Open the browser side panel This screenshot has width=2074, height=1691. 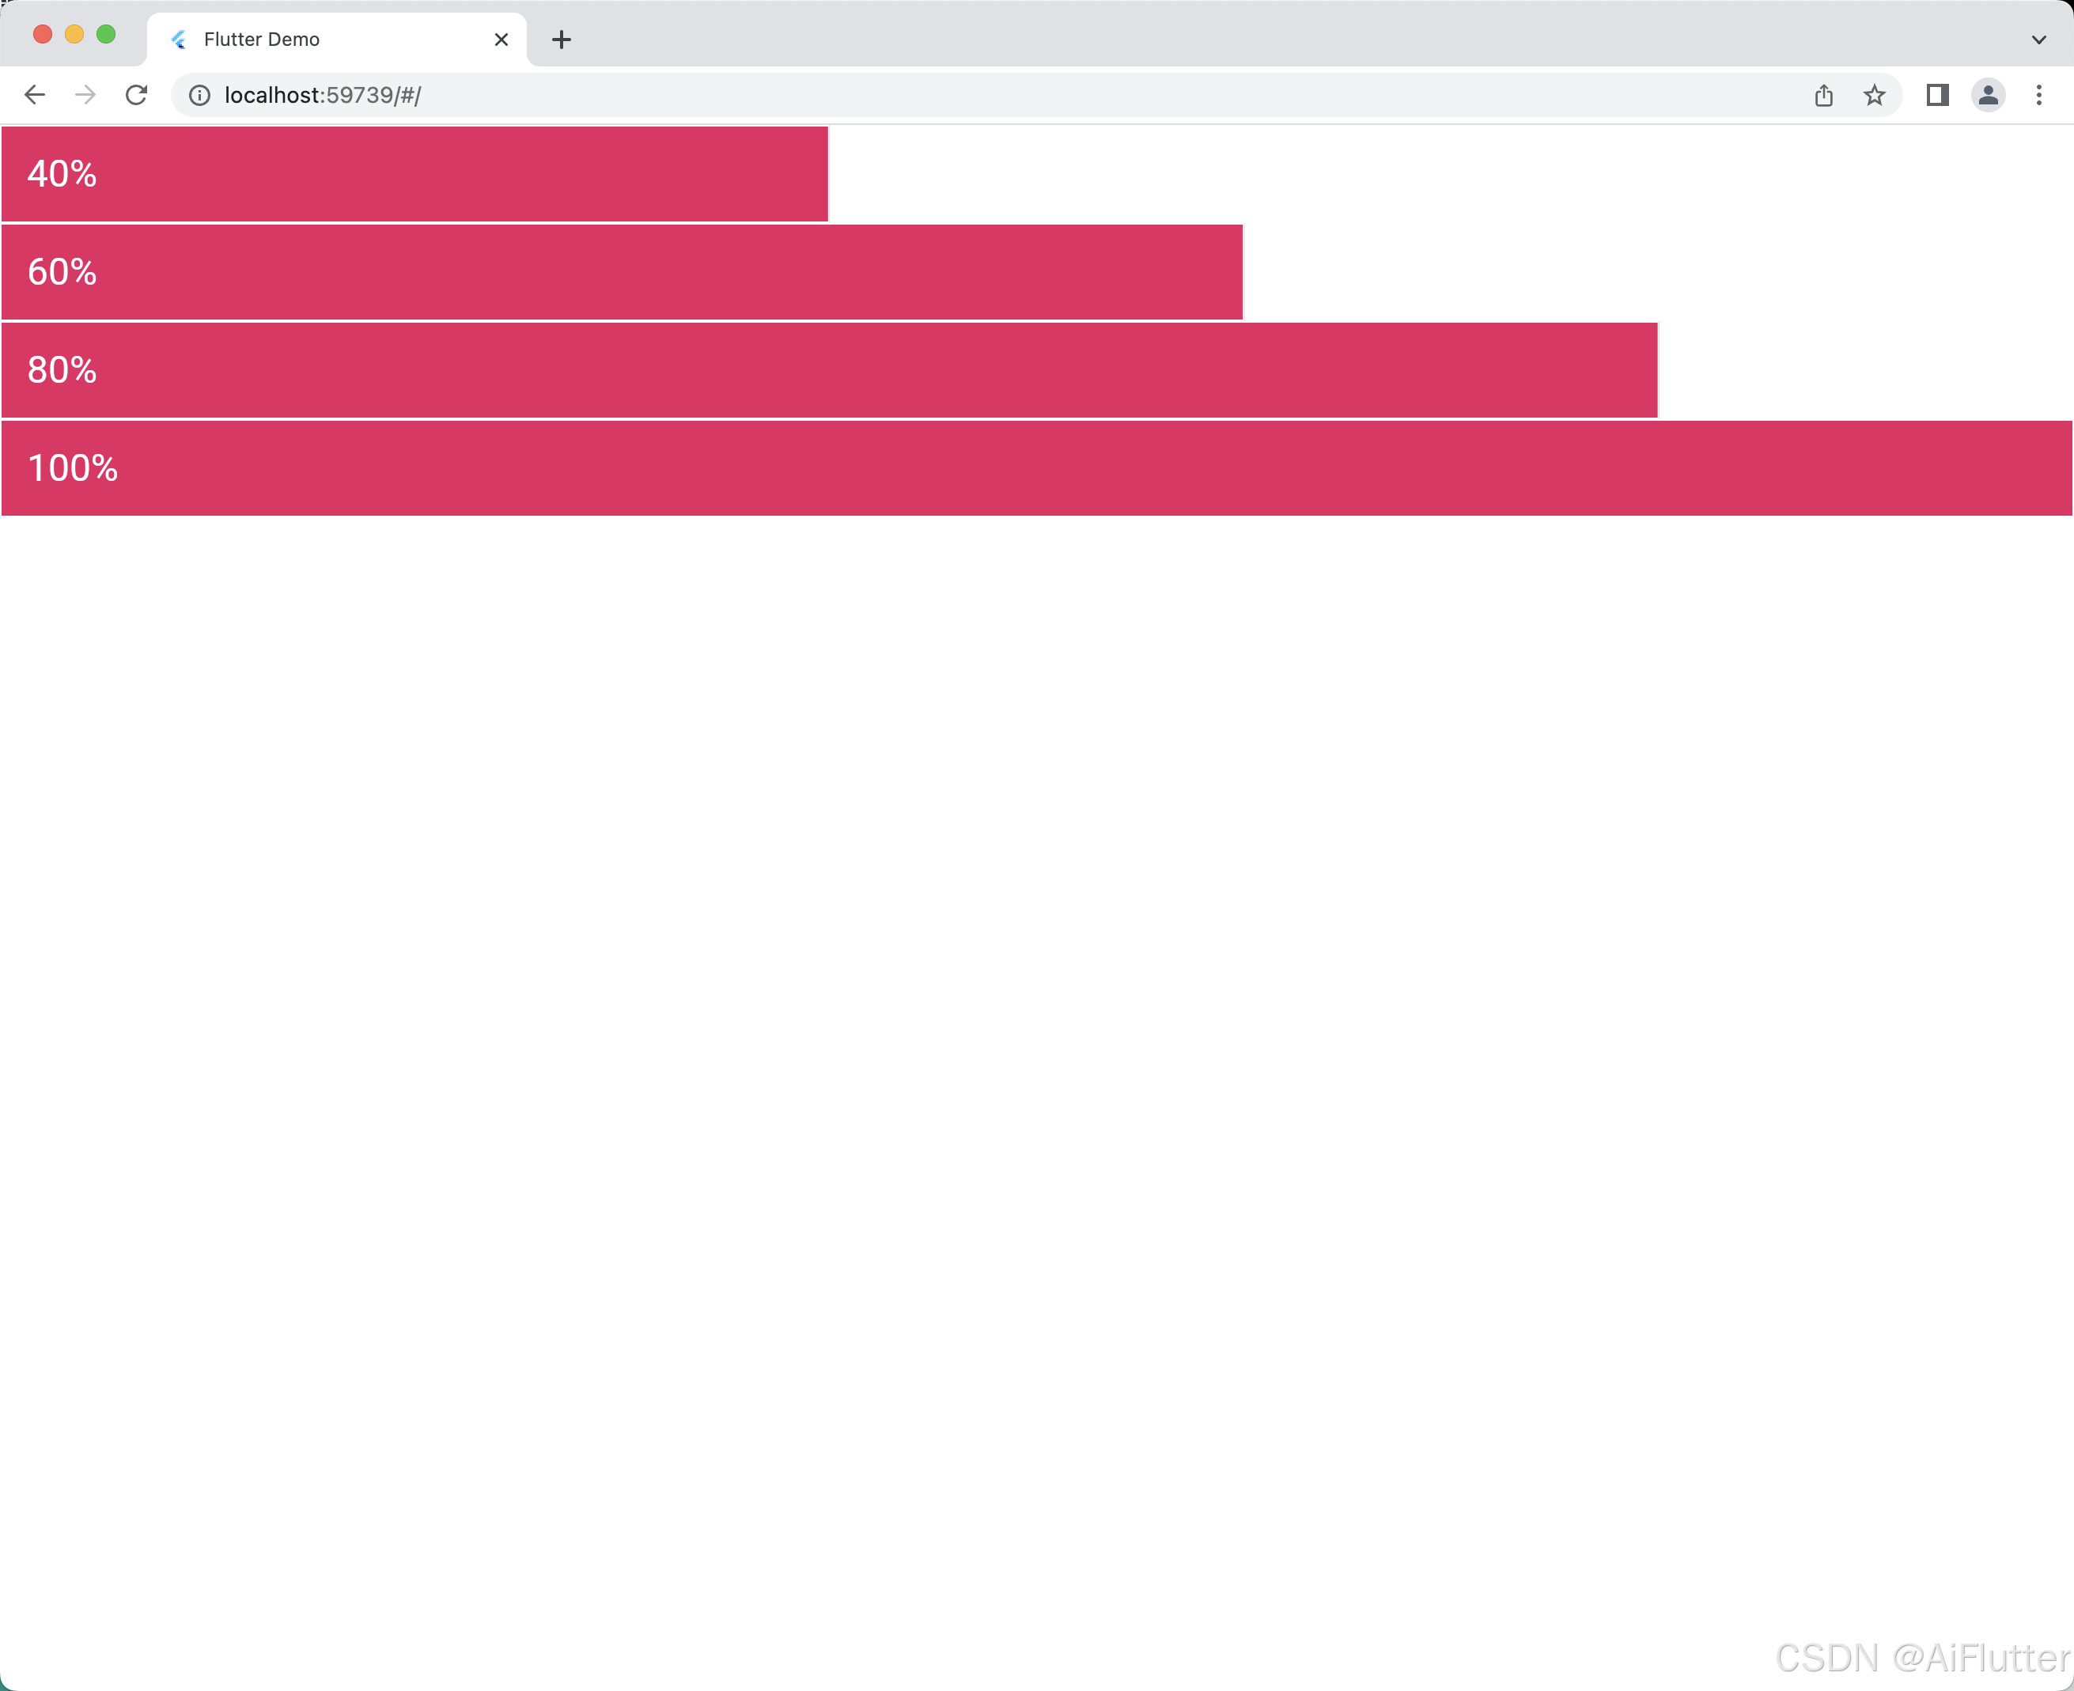tap(1936, 94)
